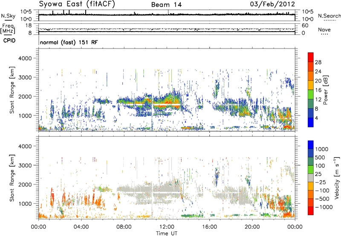The width and height of the screenshot is (341, 236).
Task: Click the '25' label on the Velocity scale
Action: point(318,174)
